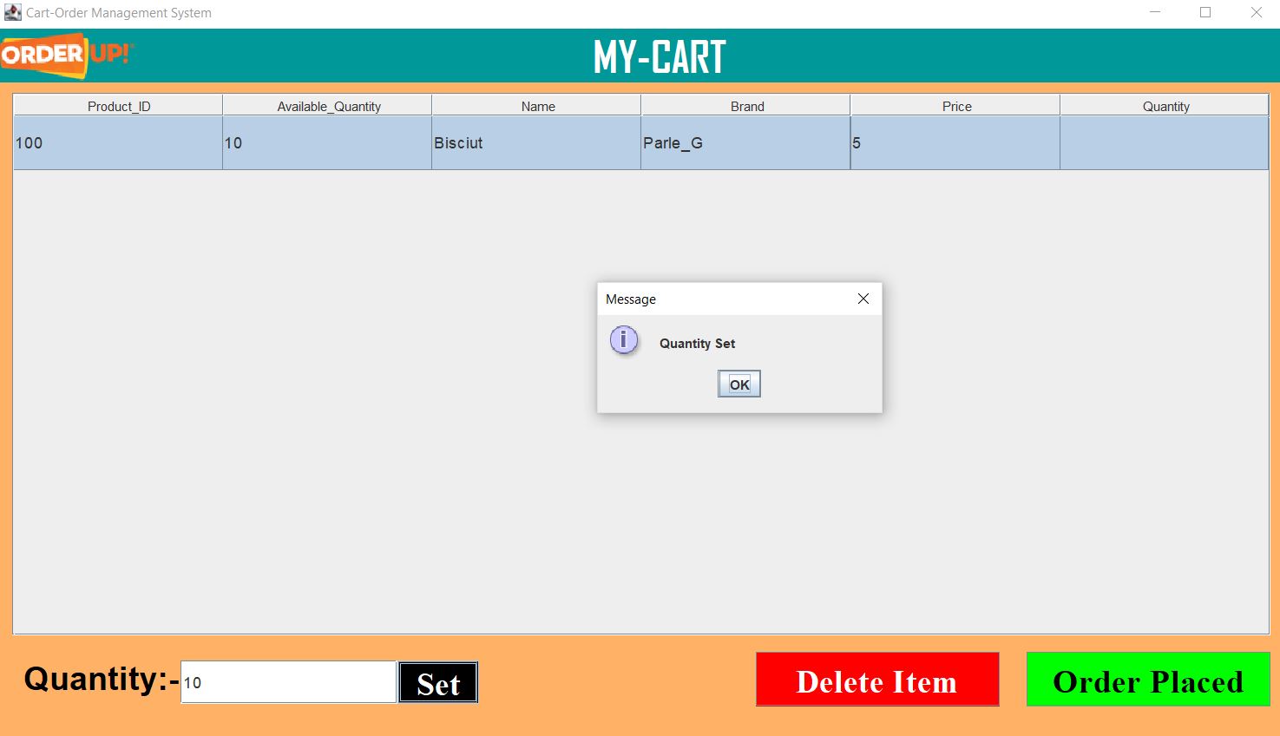This screenshot has width=1280, height=736.
Task: Click the Price column header
Action: tap(955, 105)
